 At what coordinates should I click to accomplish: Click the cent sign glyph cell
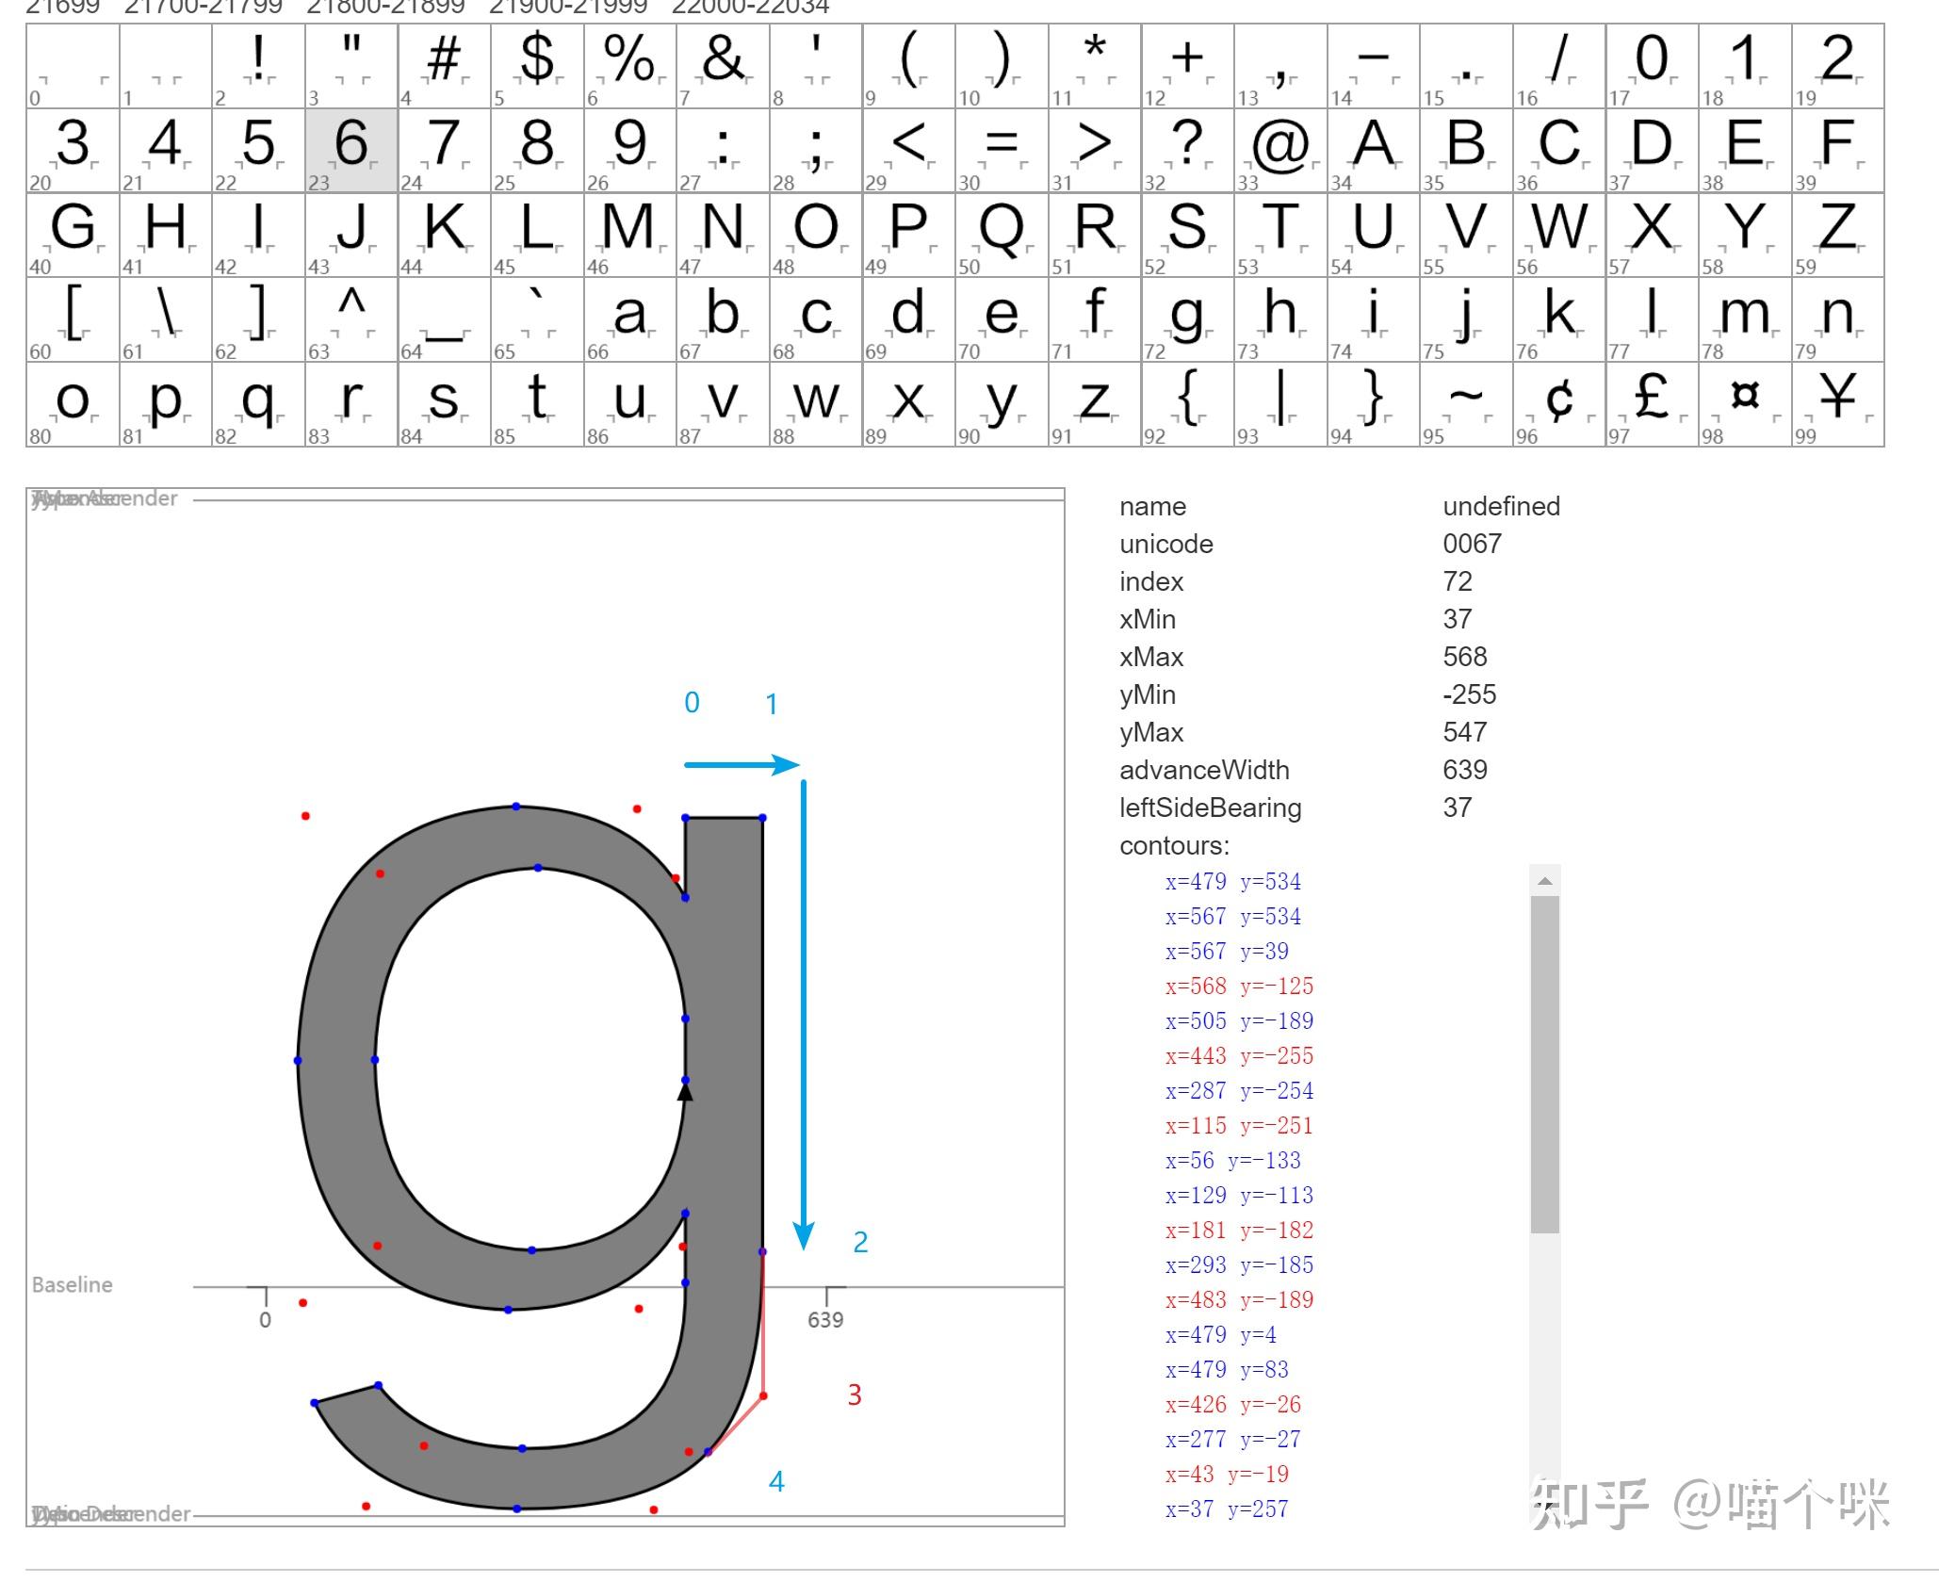coord(1558,403)
